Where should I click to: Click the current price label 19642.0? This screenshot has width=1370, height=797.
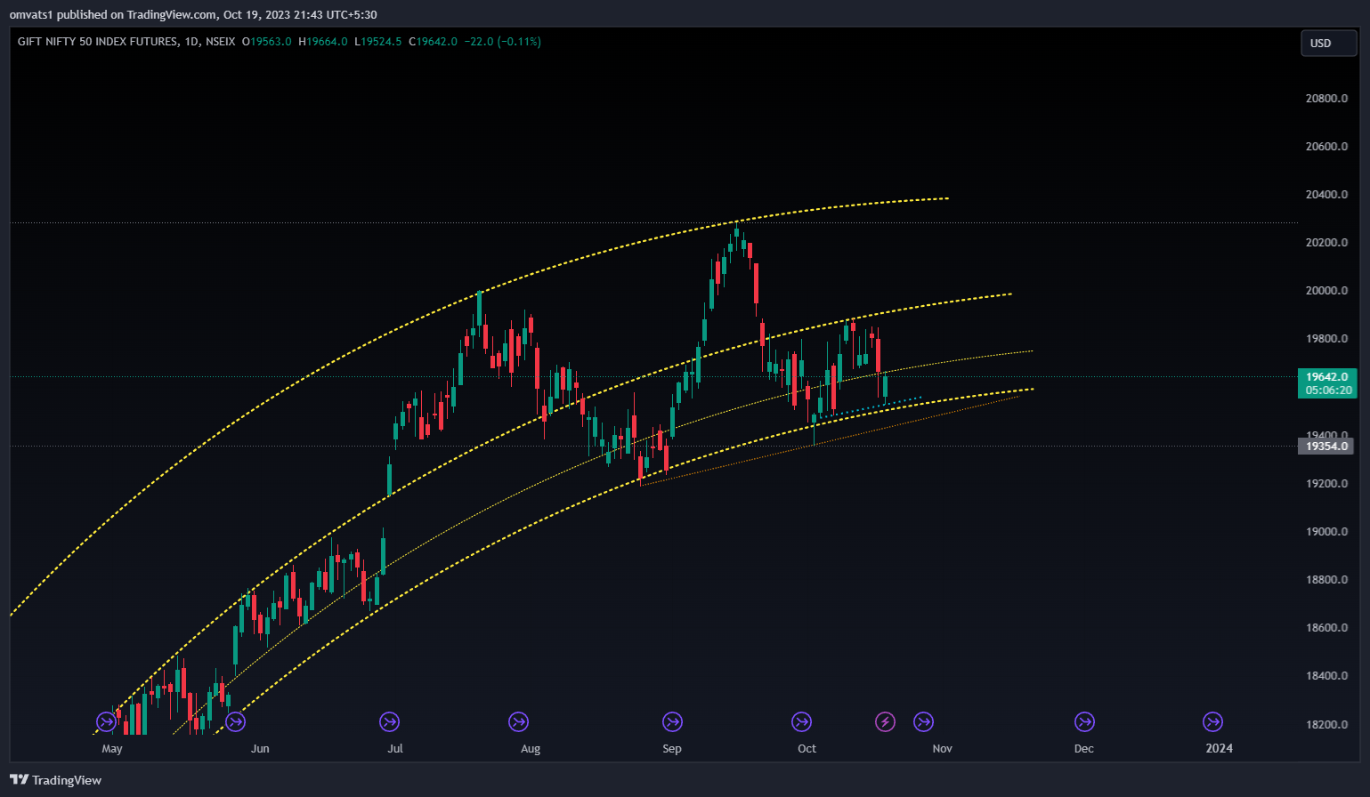coord(1327,377)
